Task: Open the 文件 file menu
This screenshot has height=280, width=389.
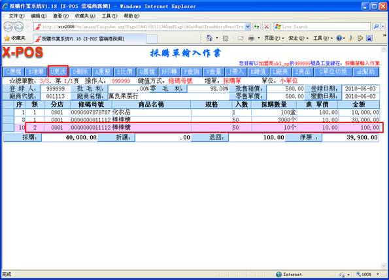Action: pyautogui.click(x=16, y=16)
